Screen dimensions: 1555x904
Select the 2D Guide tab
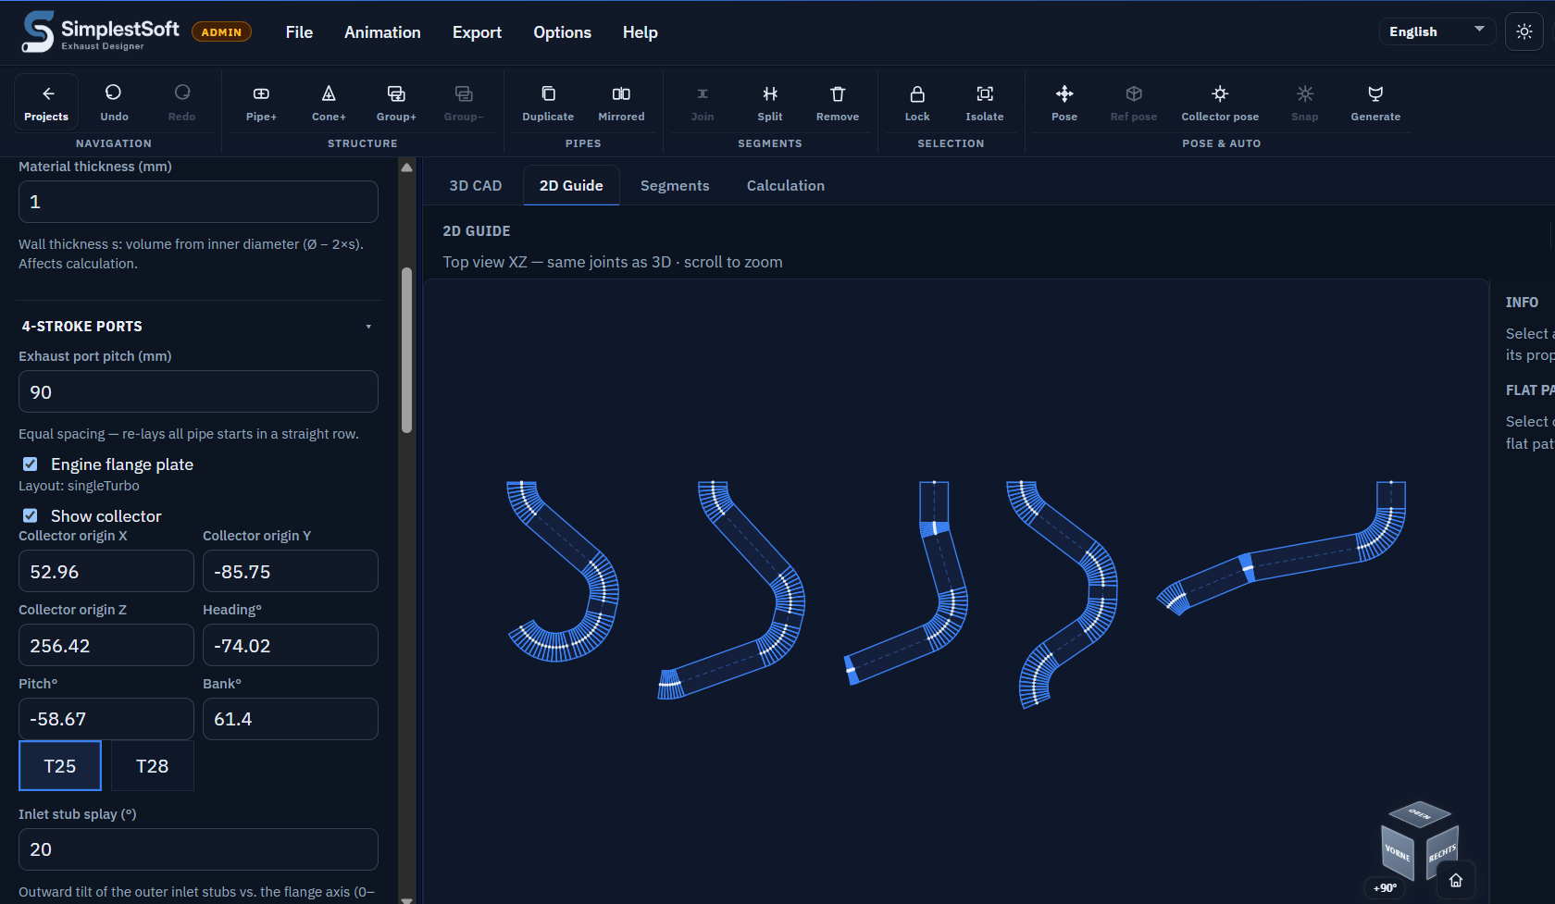coord(571,186)
